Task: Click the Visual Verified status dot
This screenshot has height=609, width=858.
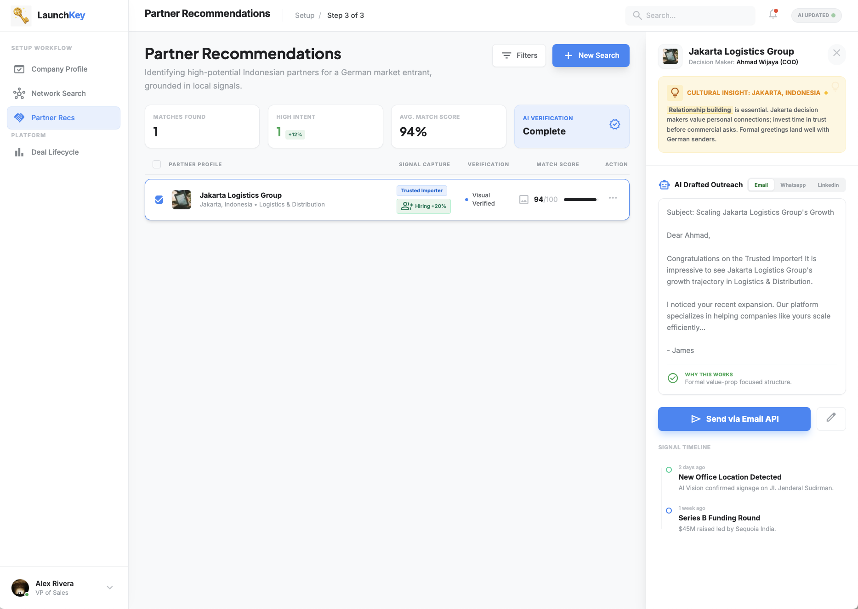Action: pyautogui.click(x=467, y=200)
